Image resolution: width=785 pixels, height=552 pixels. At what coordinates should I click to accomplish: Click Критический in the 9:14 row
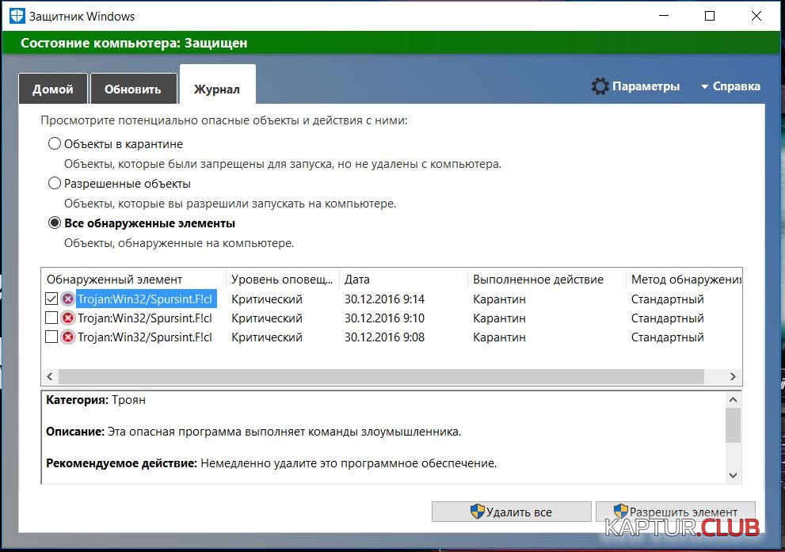pos(267,299)
